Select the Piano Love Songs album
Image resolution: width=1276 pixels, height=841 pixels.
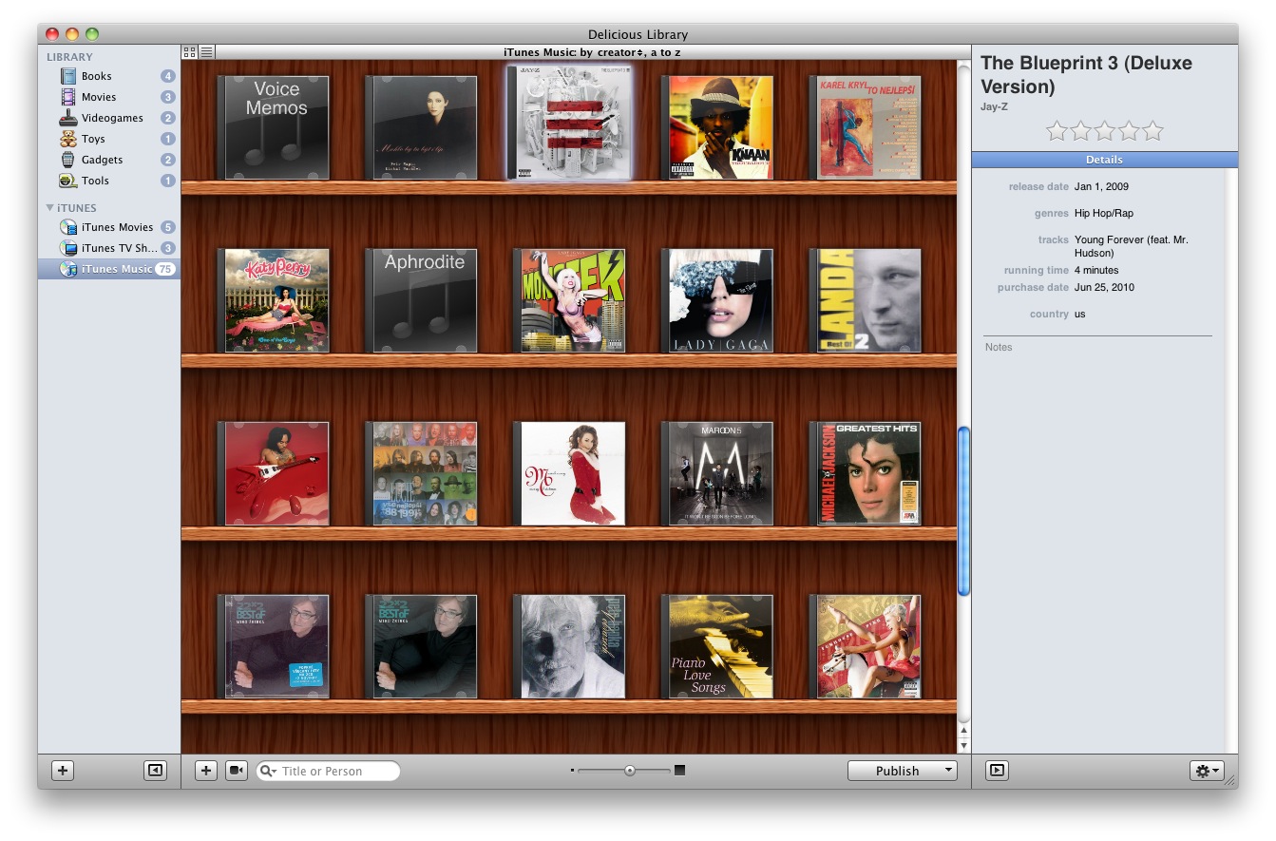[717, 646]
